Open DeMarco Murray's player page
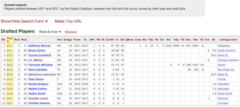Image resolution: width=240 pixels, height=107 pixels. 39,46
